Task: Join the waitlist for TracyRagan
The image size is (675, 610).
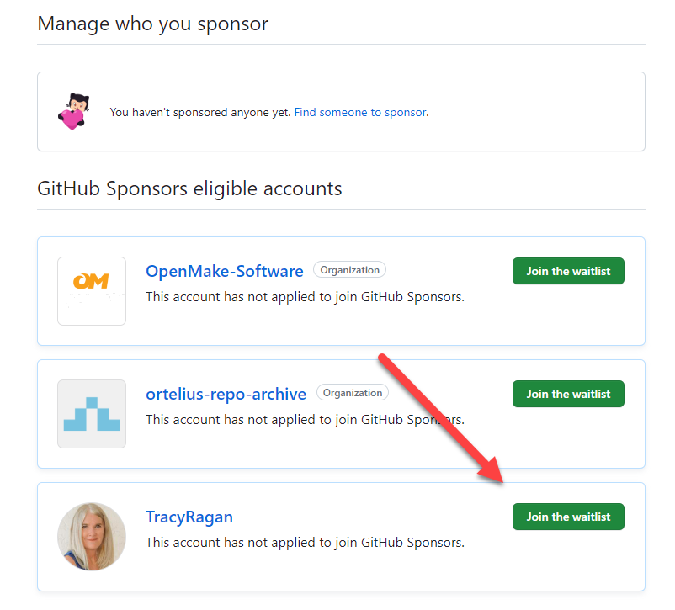Action: (x=568, y=517)
